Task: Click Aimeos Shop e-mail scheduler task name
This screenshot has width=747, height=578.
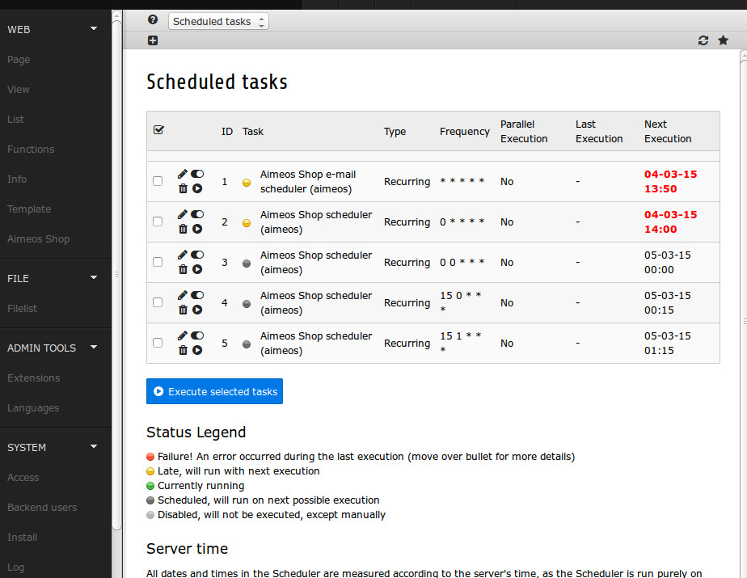Action: [x=308, y=182]
